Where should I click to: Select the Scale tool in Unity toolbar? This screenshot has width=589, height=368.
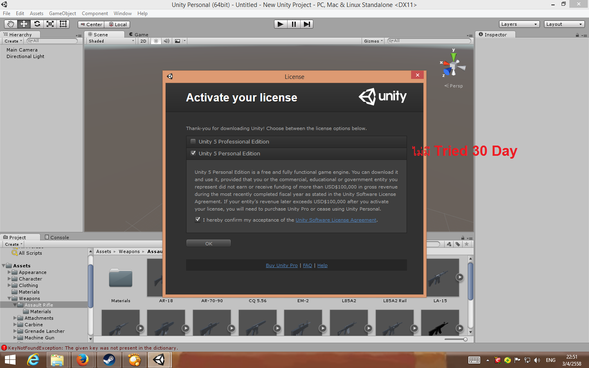pyautogui.click(x=50, y=24)
